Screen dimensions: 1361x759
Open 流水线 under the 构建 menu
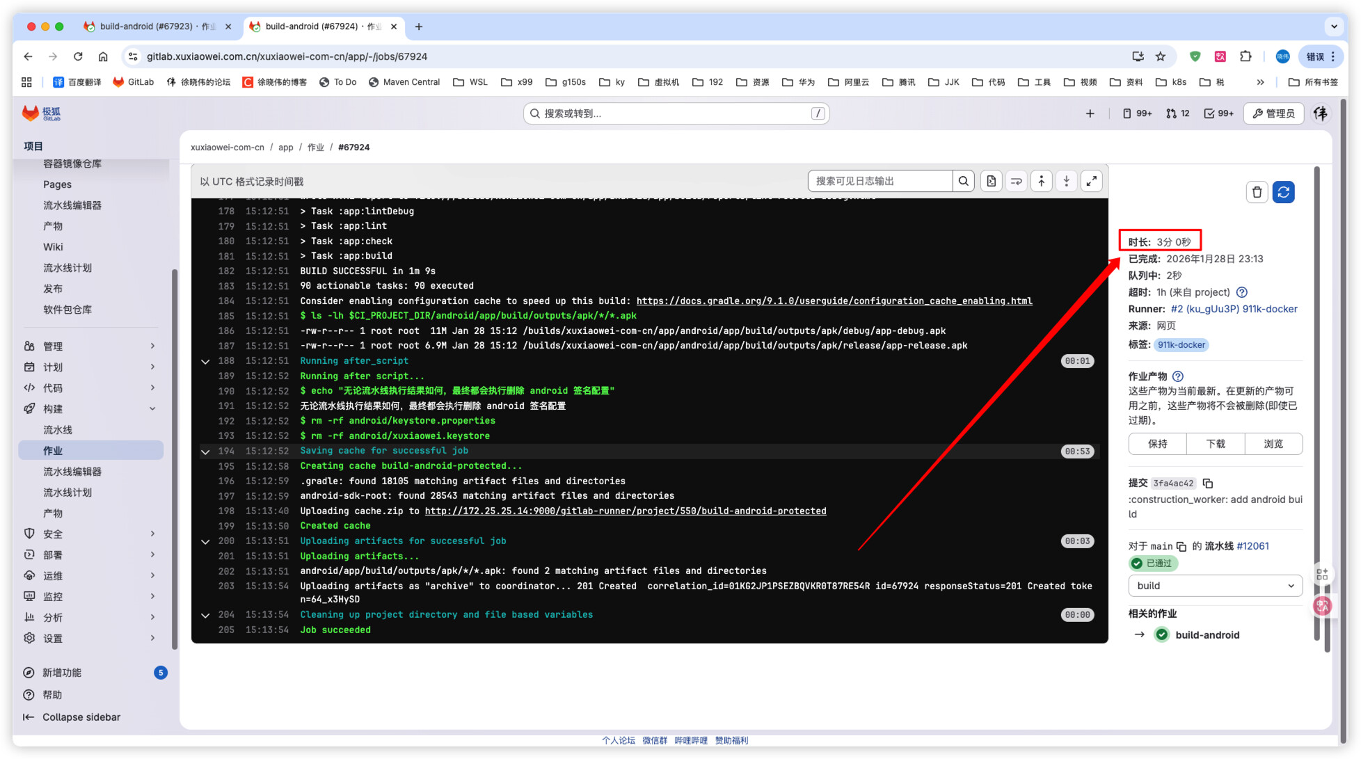(x=58, y=430)
